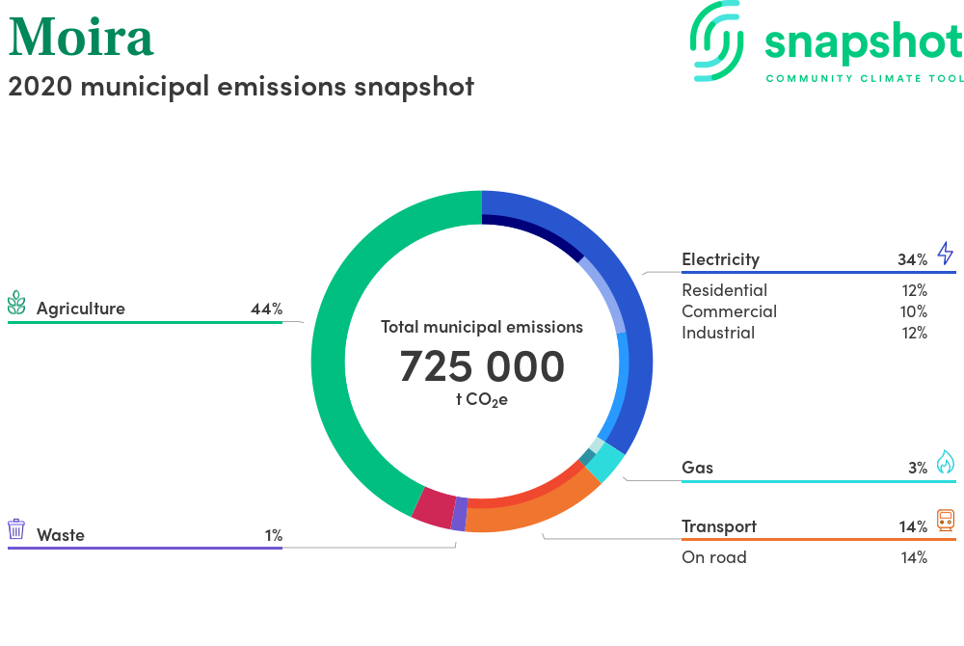Select the purple Waste donut segment

click(x=459, y=513)
